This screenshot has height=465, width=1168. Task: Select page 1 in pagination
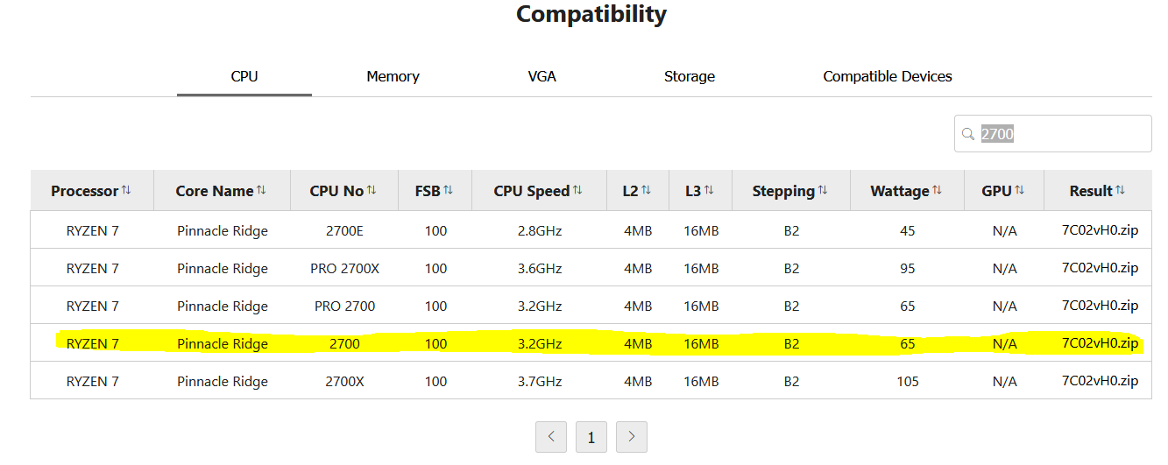tap(591, 437)
